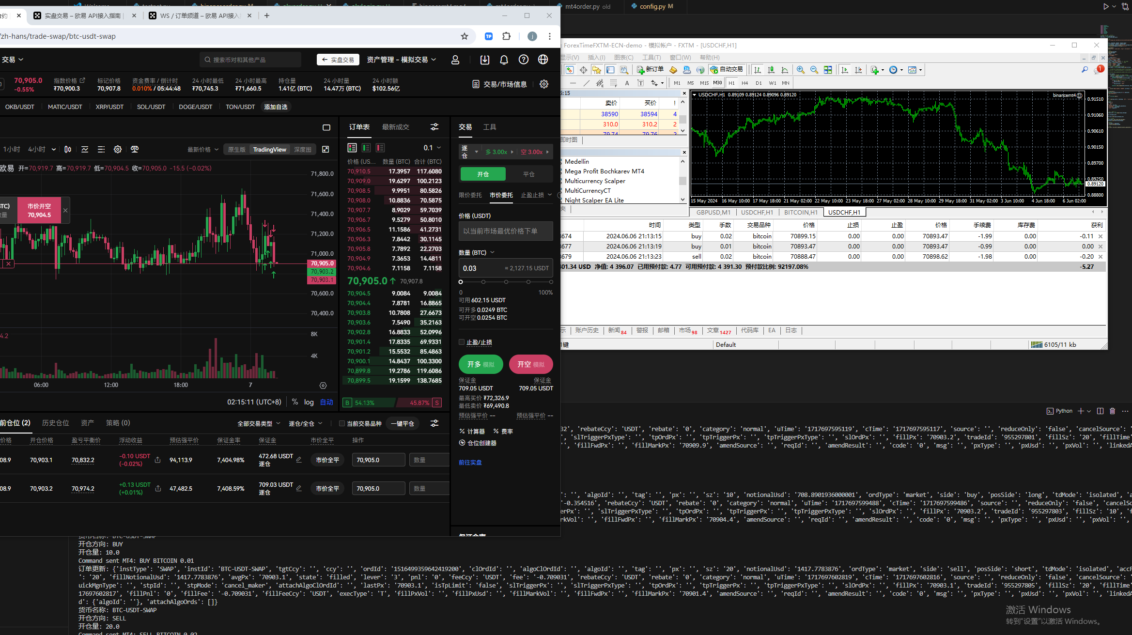1132x635 pixels.
Task: Open MT4 BITCOIN,H1 chart tab
Action: click(801, 213)
